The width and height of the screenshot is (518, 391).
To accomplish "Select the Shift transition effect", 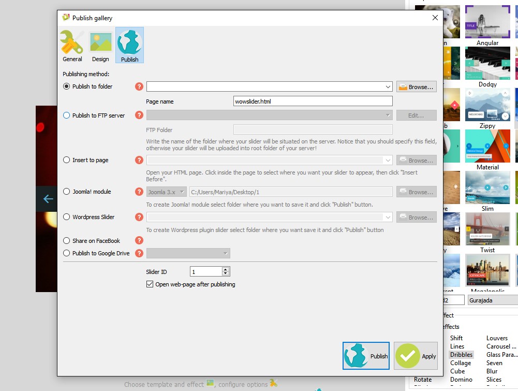I will pos(456,338).
